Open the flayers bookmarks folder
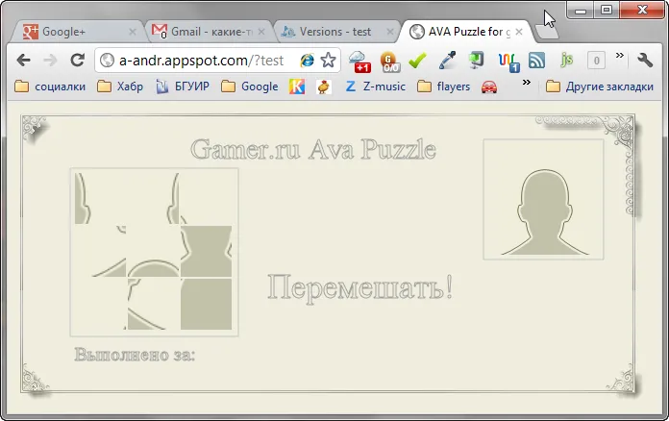Image resolution: width=669 pixels, height=421 pixels. tap(443, 87)
